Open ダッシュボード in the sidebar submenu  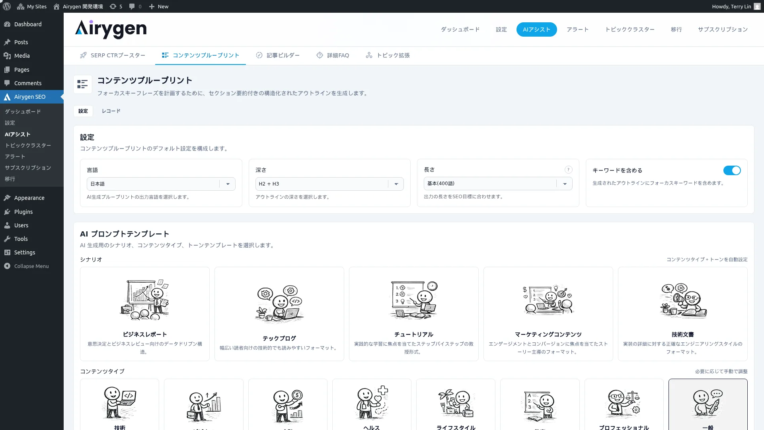pos(23,111)
